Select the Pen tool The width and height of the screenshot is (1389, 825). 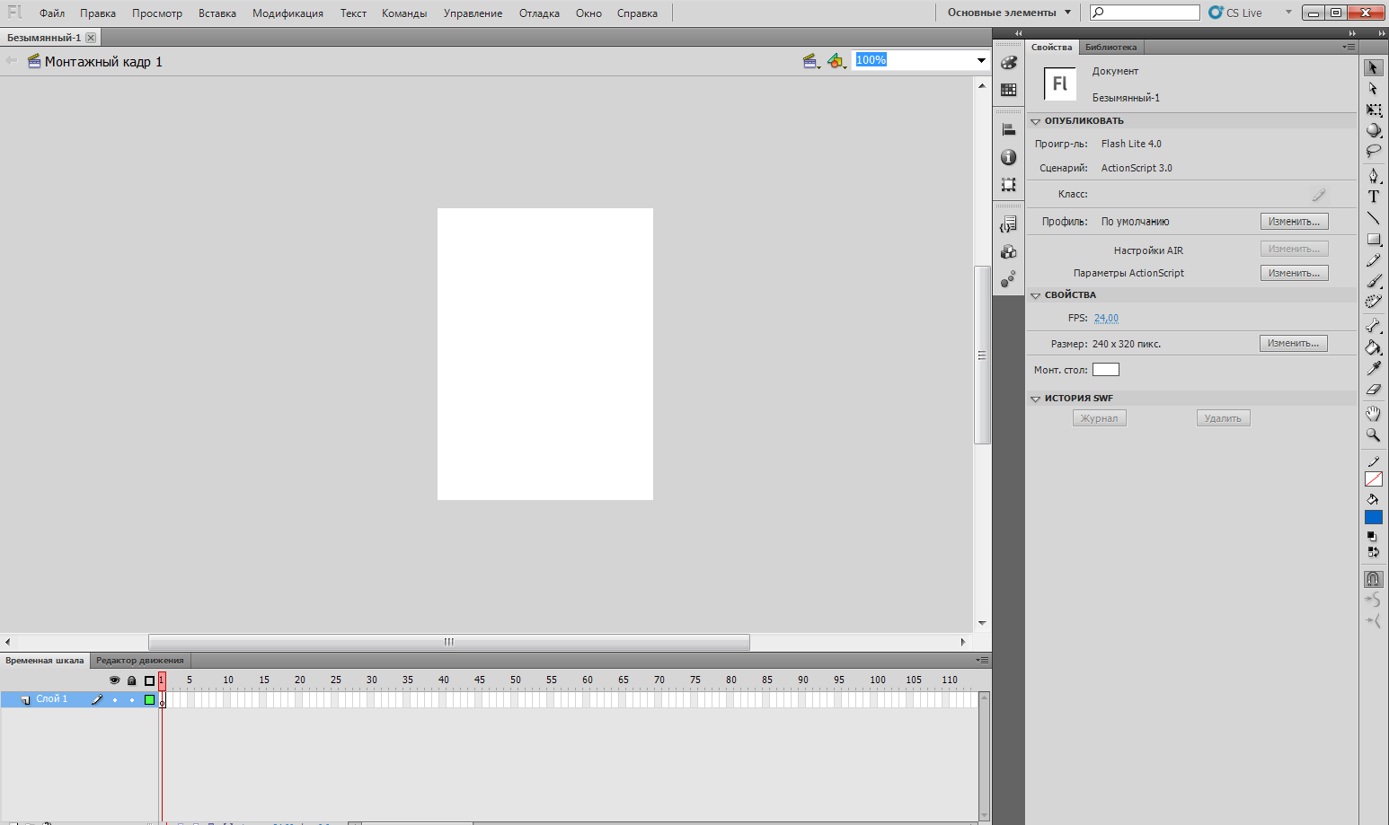click(x=1373, y=175)
